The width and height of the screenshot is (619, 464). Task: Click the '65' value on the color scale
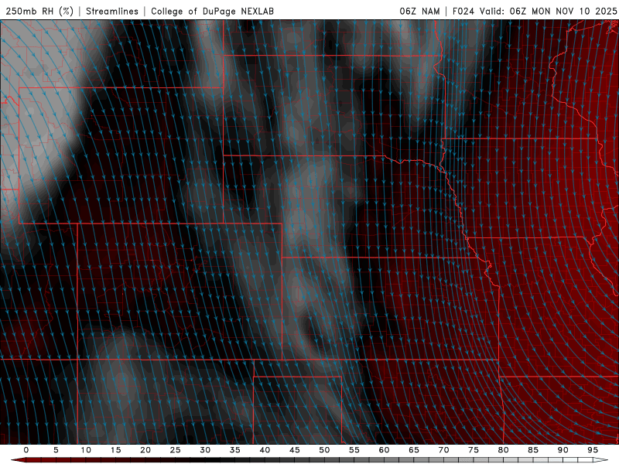pos(414,450)
